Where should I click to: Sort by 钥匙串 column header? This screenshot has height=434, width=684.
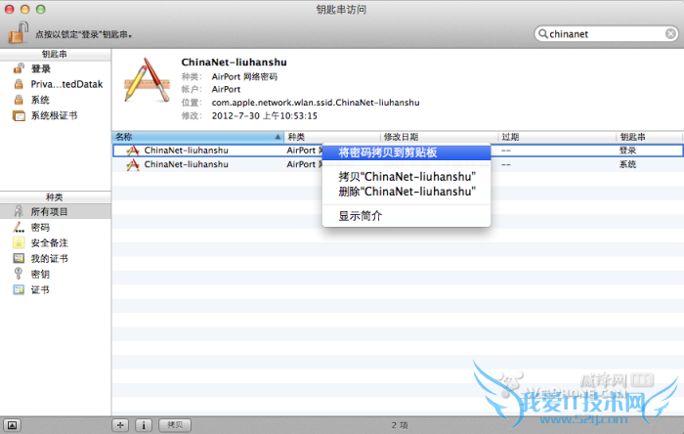650,137
